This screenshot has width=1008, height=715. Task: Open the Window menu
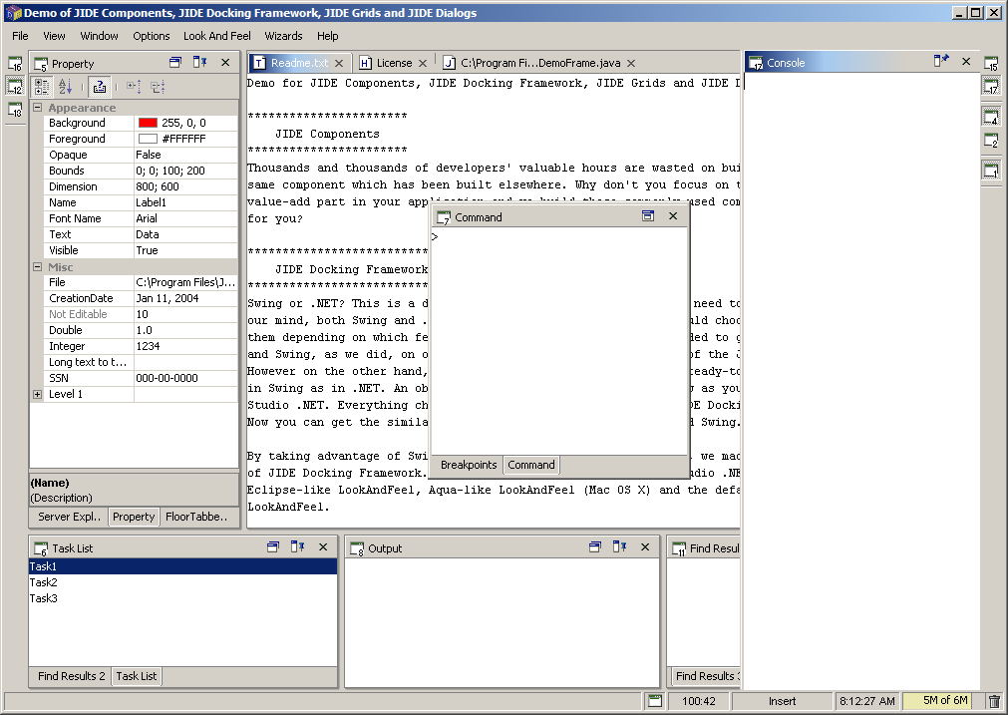[x=99, y=36]
